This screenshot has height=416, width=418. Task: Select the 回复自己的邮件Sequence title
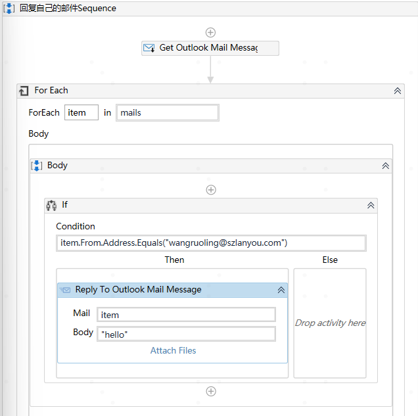point(68,9)
